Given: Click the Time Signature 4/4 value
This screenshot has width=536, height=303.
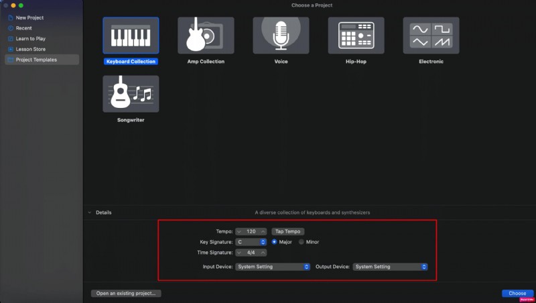Looking at the screenshot, I should coord(251,252).
